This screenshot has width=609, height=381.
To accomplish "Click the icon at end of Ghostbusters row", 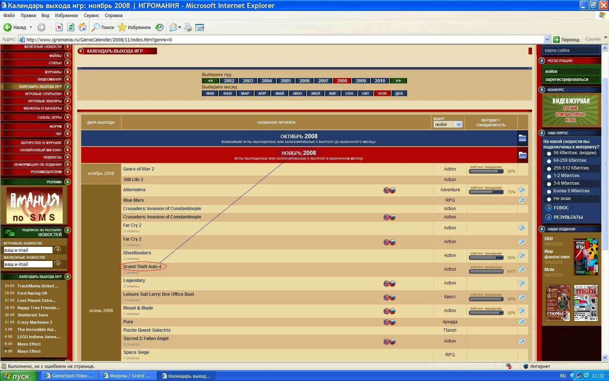I will click(522, 256).
